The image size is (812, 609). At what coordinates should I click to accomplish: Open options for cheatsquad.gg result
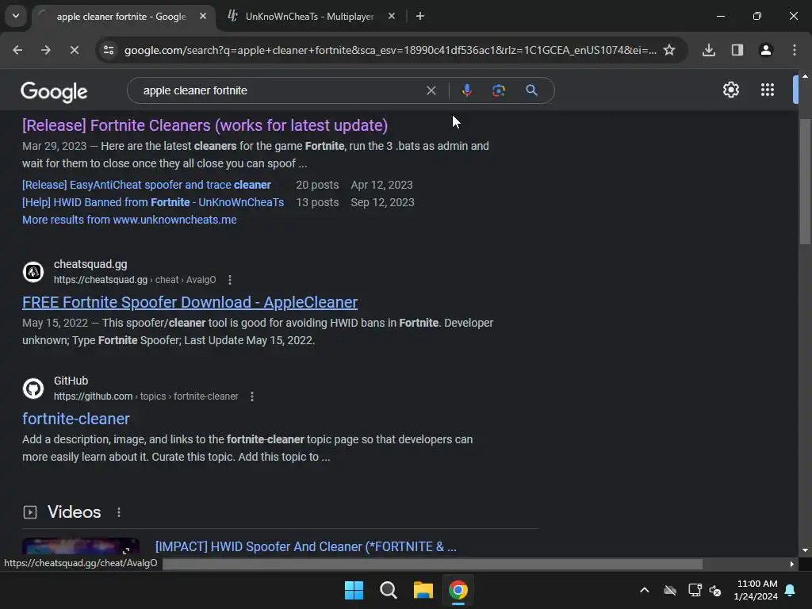point(230,280)
